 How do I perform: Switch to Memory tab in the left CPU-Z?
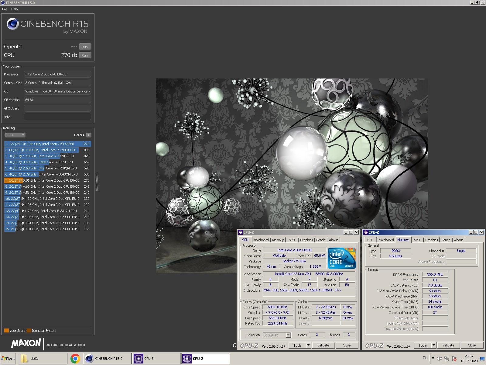click(x=278, y=240)
